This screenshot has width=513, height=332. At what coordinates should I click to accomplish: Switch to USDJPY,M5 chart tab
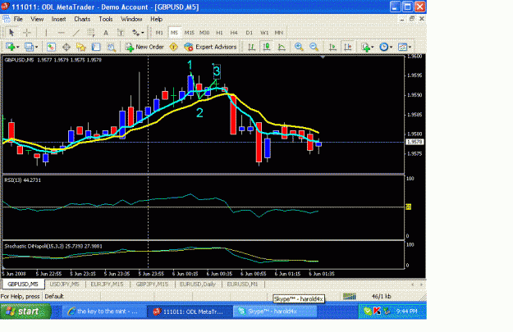[x=65, y=284]
